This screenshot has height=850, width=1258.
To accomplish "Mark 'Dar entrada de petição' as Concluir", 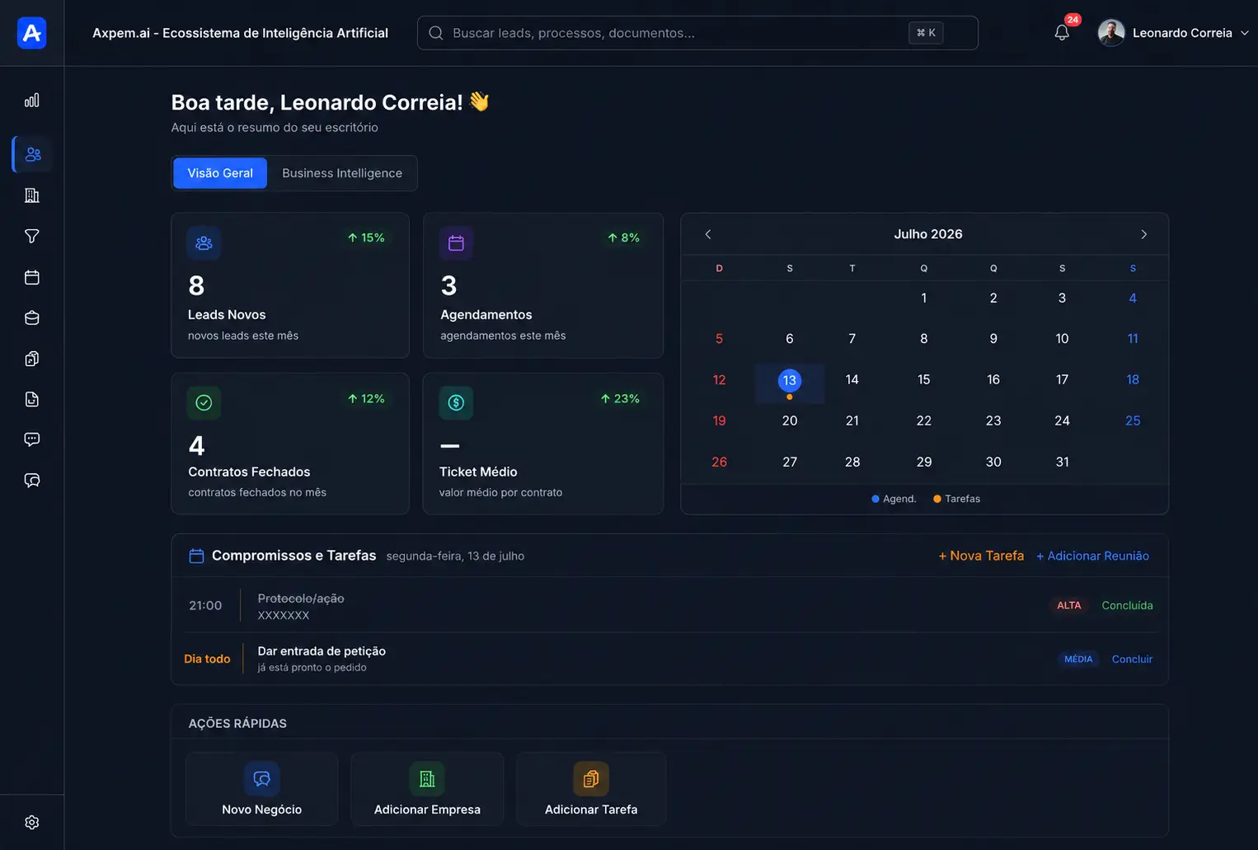I will (1132, 659).
